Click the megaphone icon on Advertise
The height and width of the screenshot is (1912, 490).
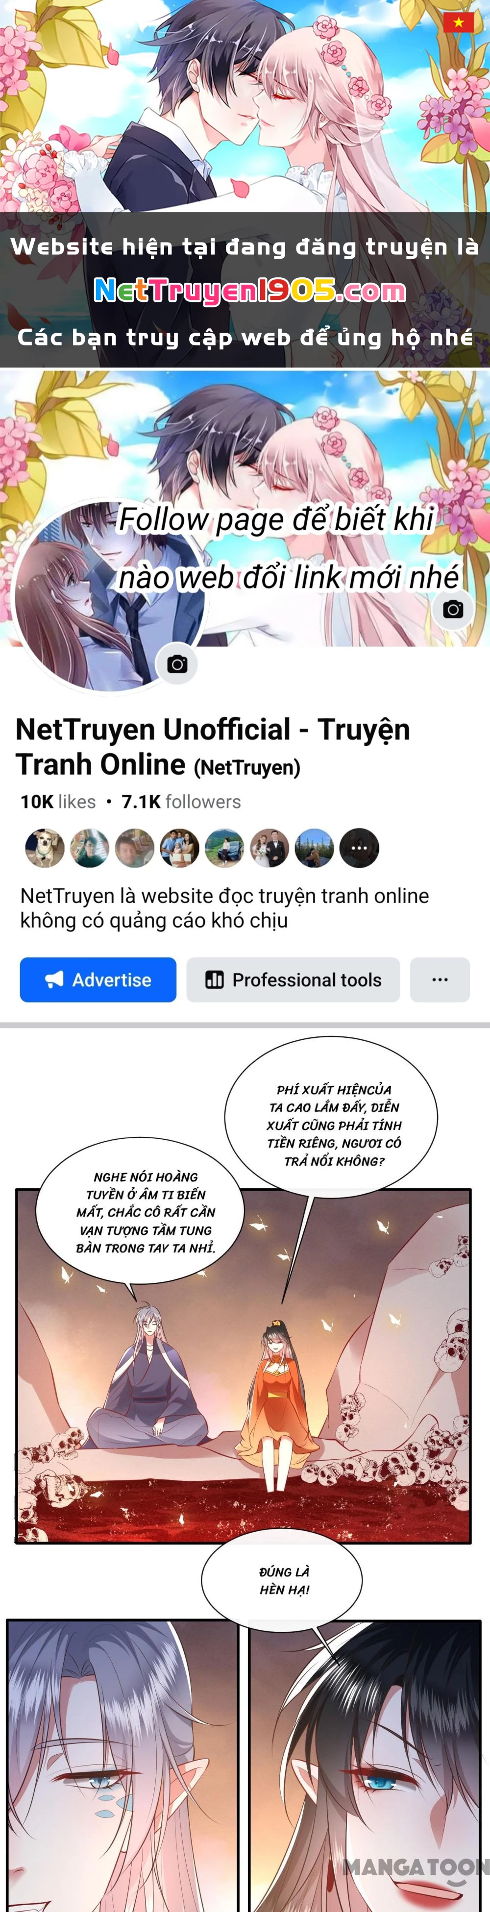tap(54, 980)
